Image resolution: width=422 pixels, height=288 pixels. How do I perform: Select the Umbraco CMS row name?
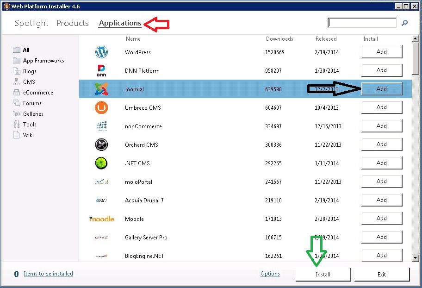[x=143, y=108]
